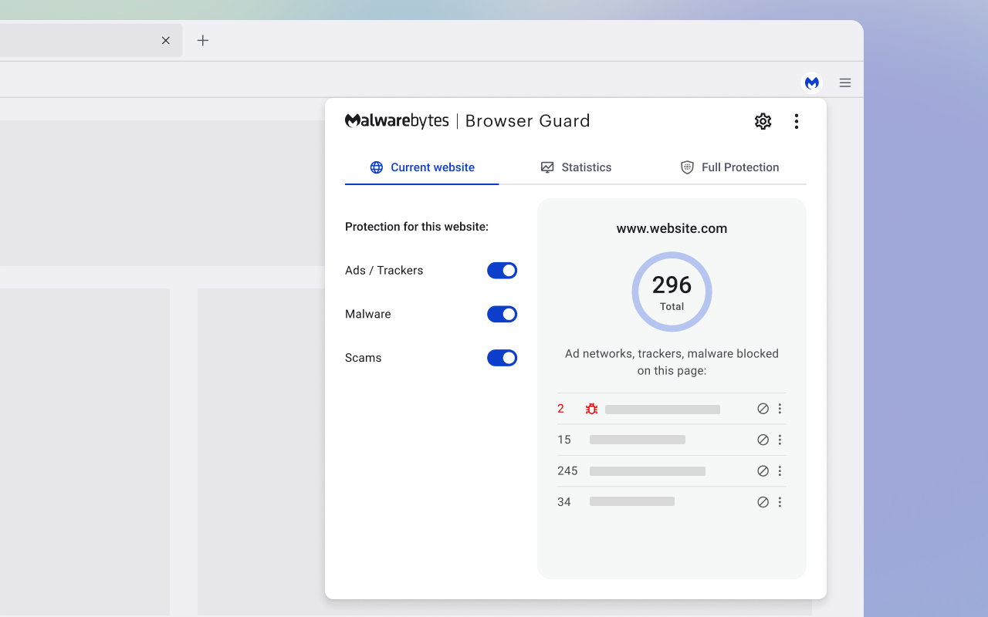Open the browser hamburger menu

click(845, 83)
